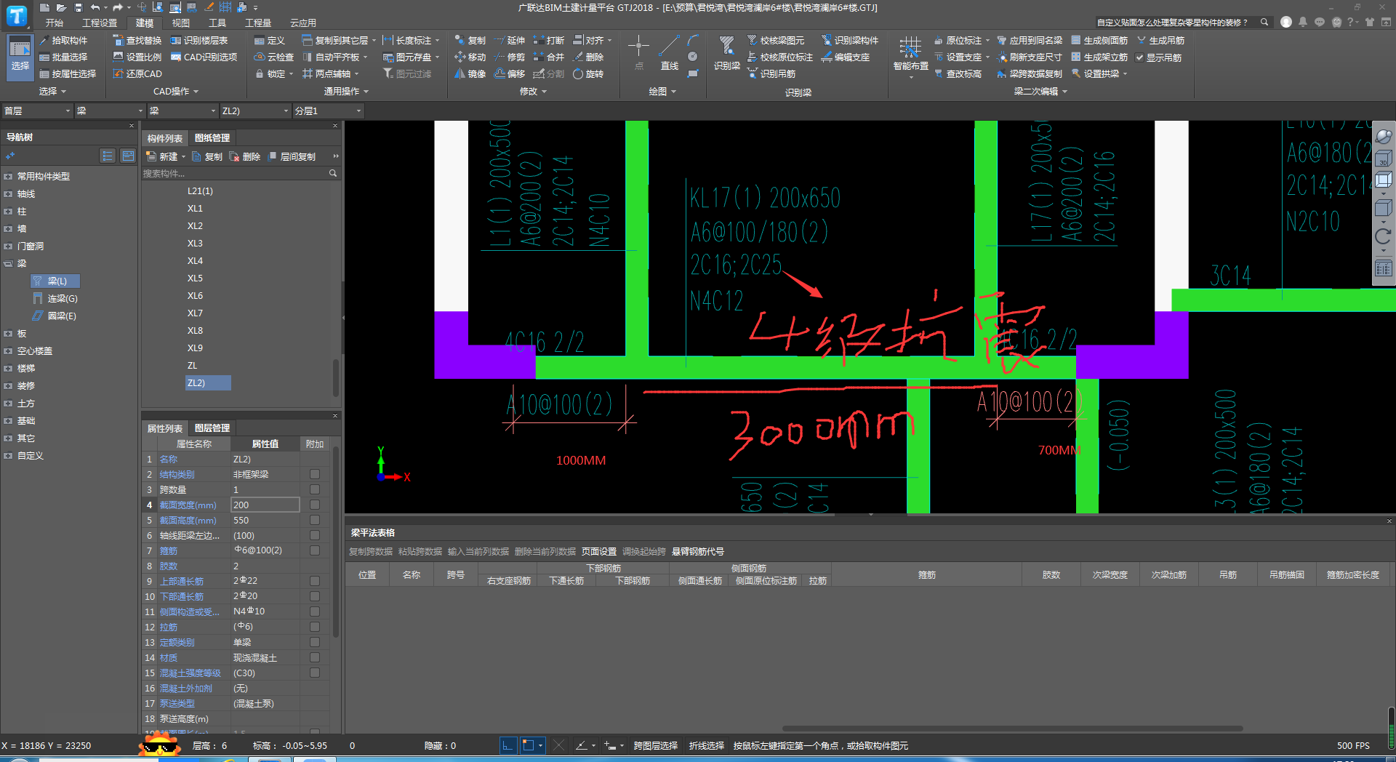Switch to the 工程设置 ribbon tab
This screenshot has width=1396, height=762.
click(100, 23)
